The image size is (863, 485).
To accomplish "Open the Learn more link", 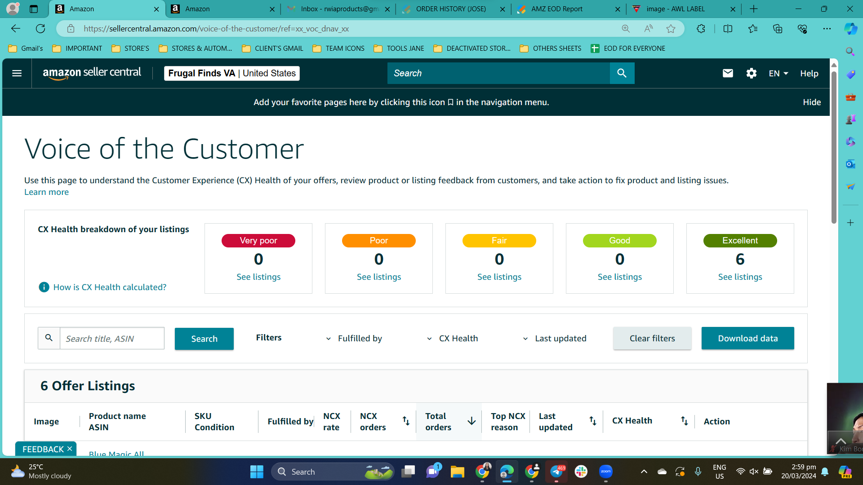I will (46, 192).
